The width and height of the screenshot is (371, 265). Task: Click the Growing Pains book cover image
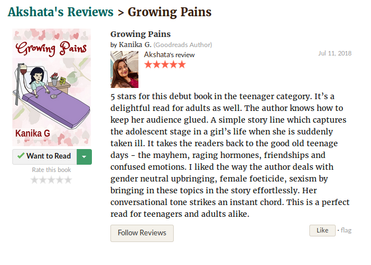tap(52, 87)
